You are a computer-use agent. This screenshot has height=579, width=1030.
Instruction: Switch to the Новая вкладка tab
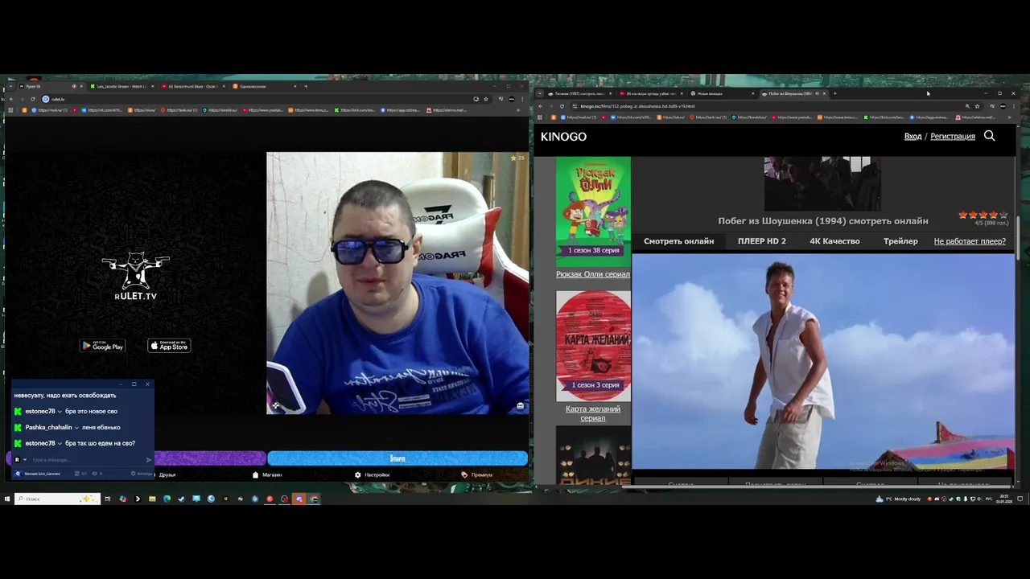pos(721,93)
